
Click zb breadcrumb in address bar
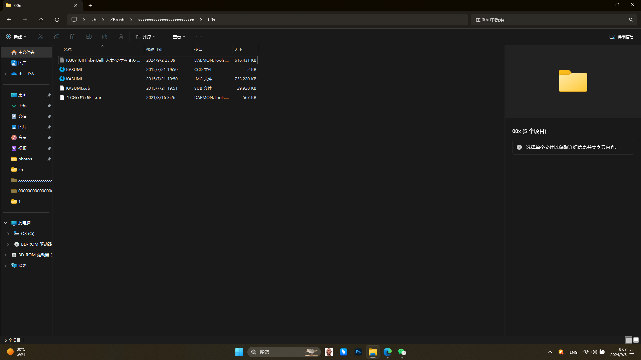pyautogui.click(x=94, y=20)
